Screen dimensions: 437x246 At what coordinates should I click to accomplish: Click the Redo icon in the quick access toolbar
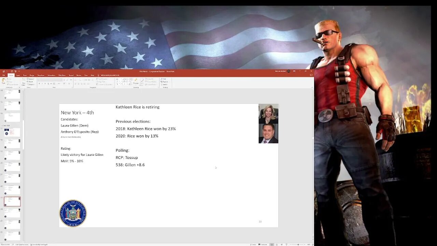pos(12,71)
